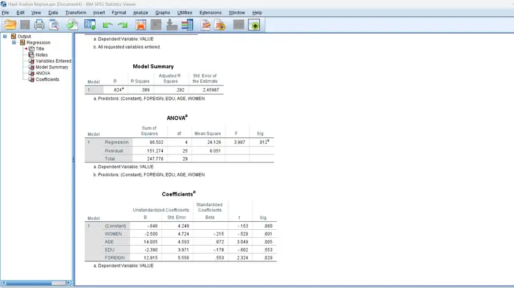
Task: Select Variables Entered in the outline
Action: tap(54, 61)
